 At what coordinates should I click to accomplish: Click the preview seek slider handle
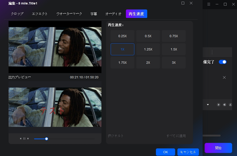(x=47, y=139)
